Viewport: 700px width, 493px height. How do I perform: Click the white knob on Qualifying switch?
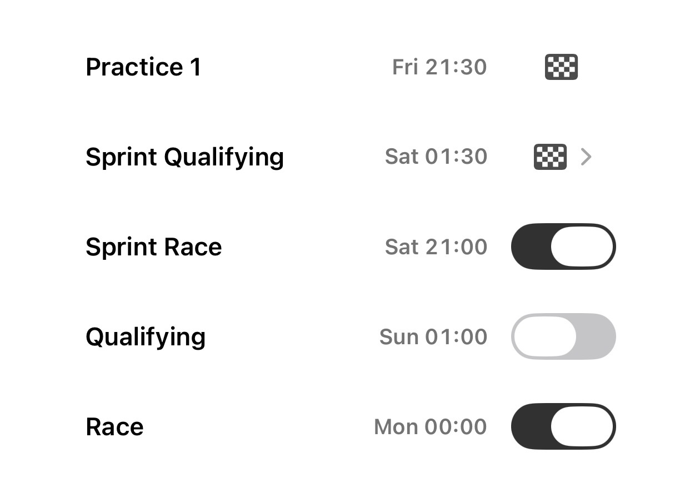(x=545, y=336)
